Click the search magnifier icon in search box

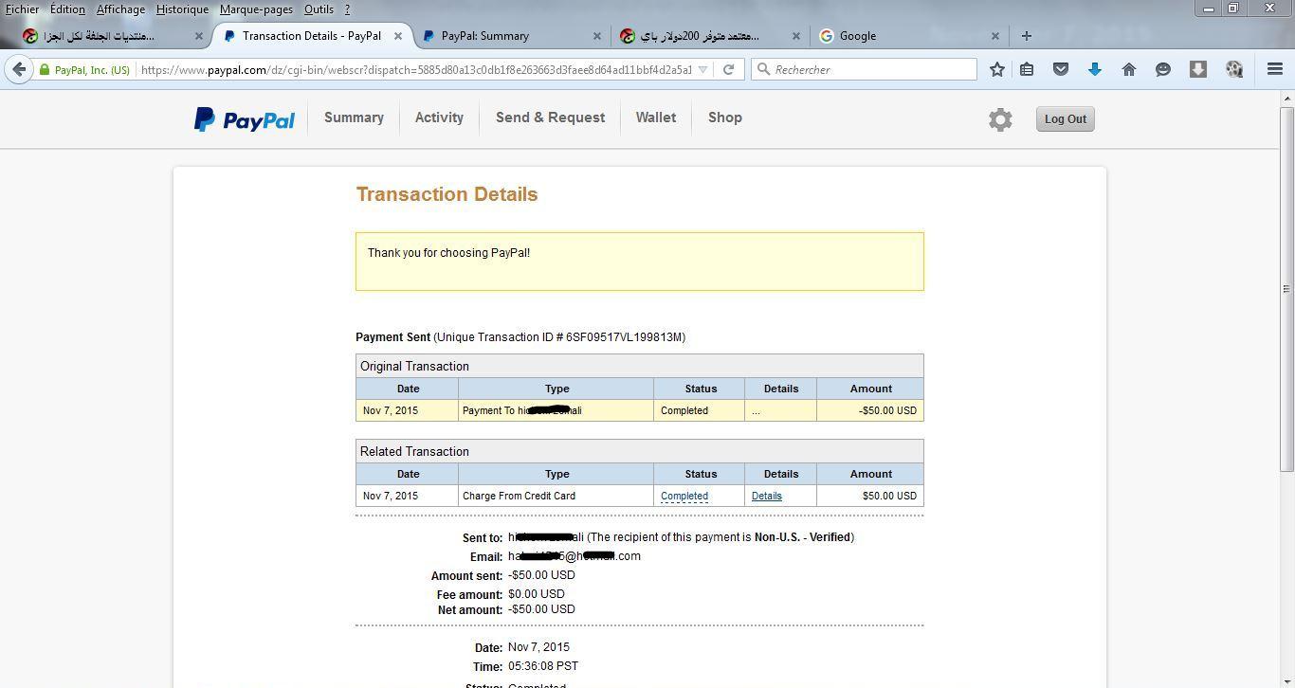coord(762,69)
